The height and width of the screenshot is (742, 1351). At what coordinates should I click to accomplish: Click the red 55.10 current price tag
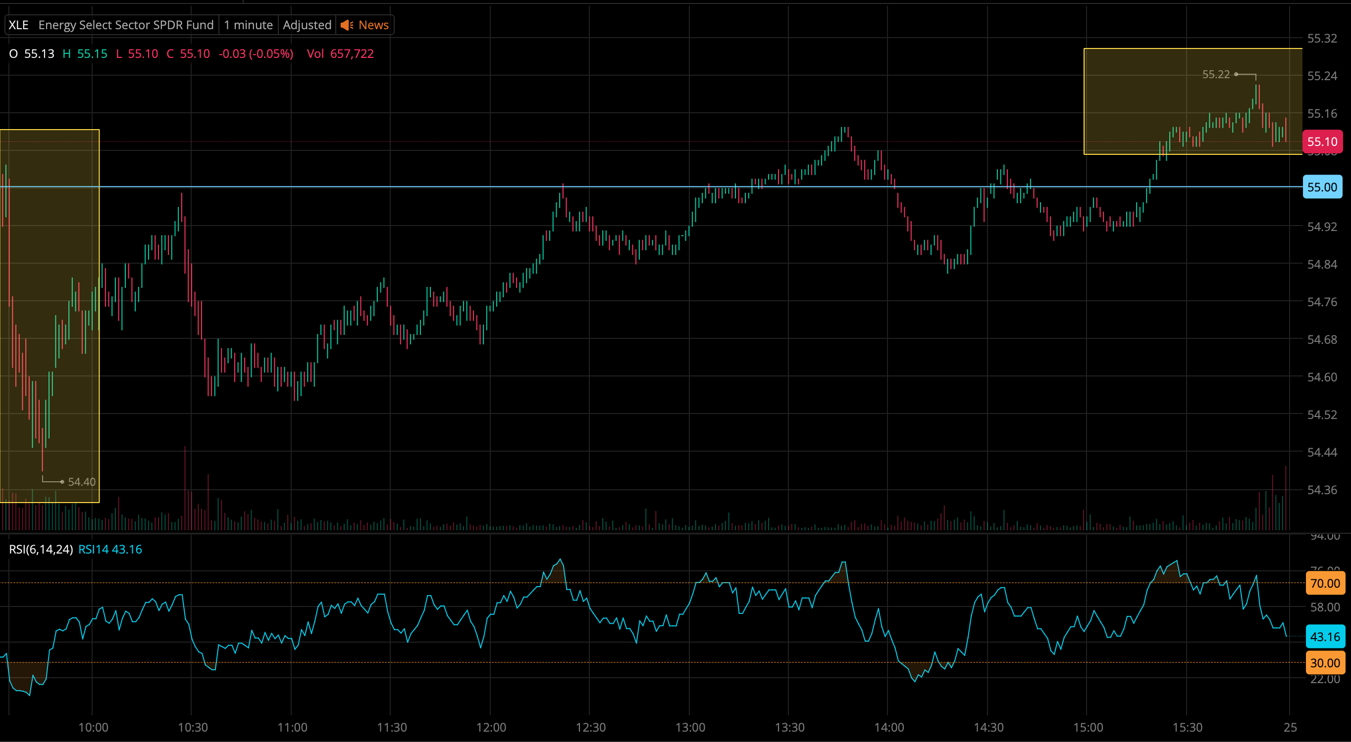pyautogui.click(x=1322, y=141)
